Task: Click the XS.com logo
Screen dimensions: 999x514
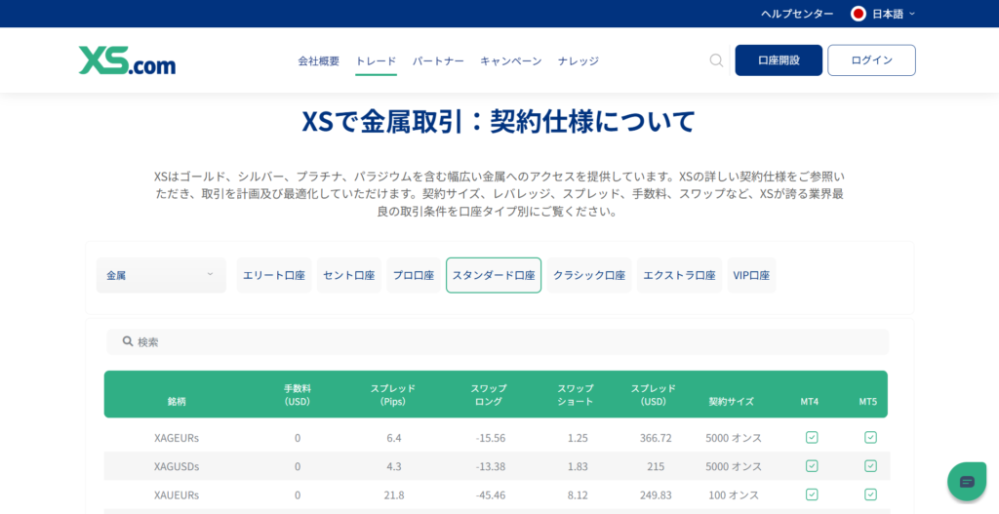Action: 128,60
